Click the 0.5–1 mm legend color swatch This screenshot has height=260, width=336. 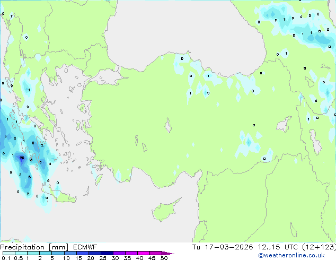pos(21,253)
